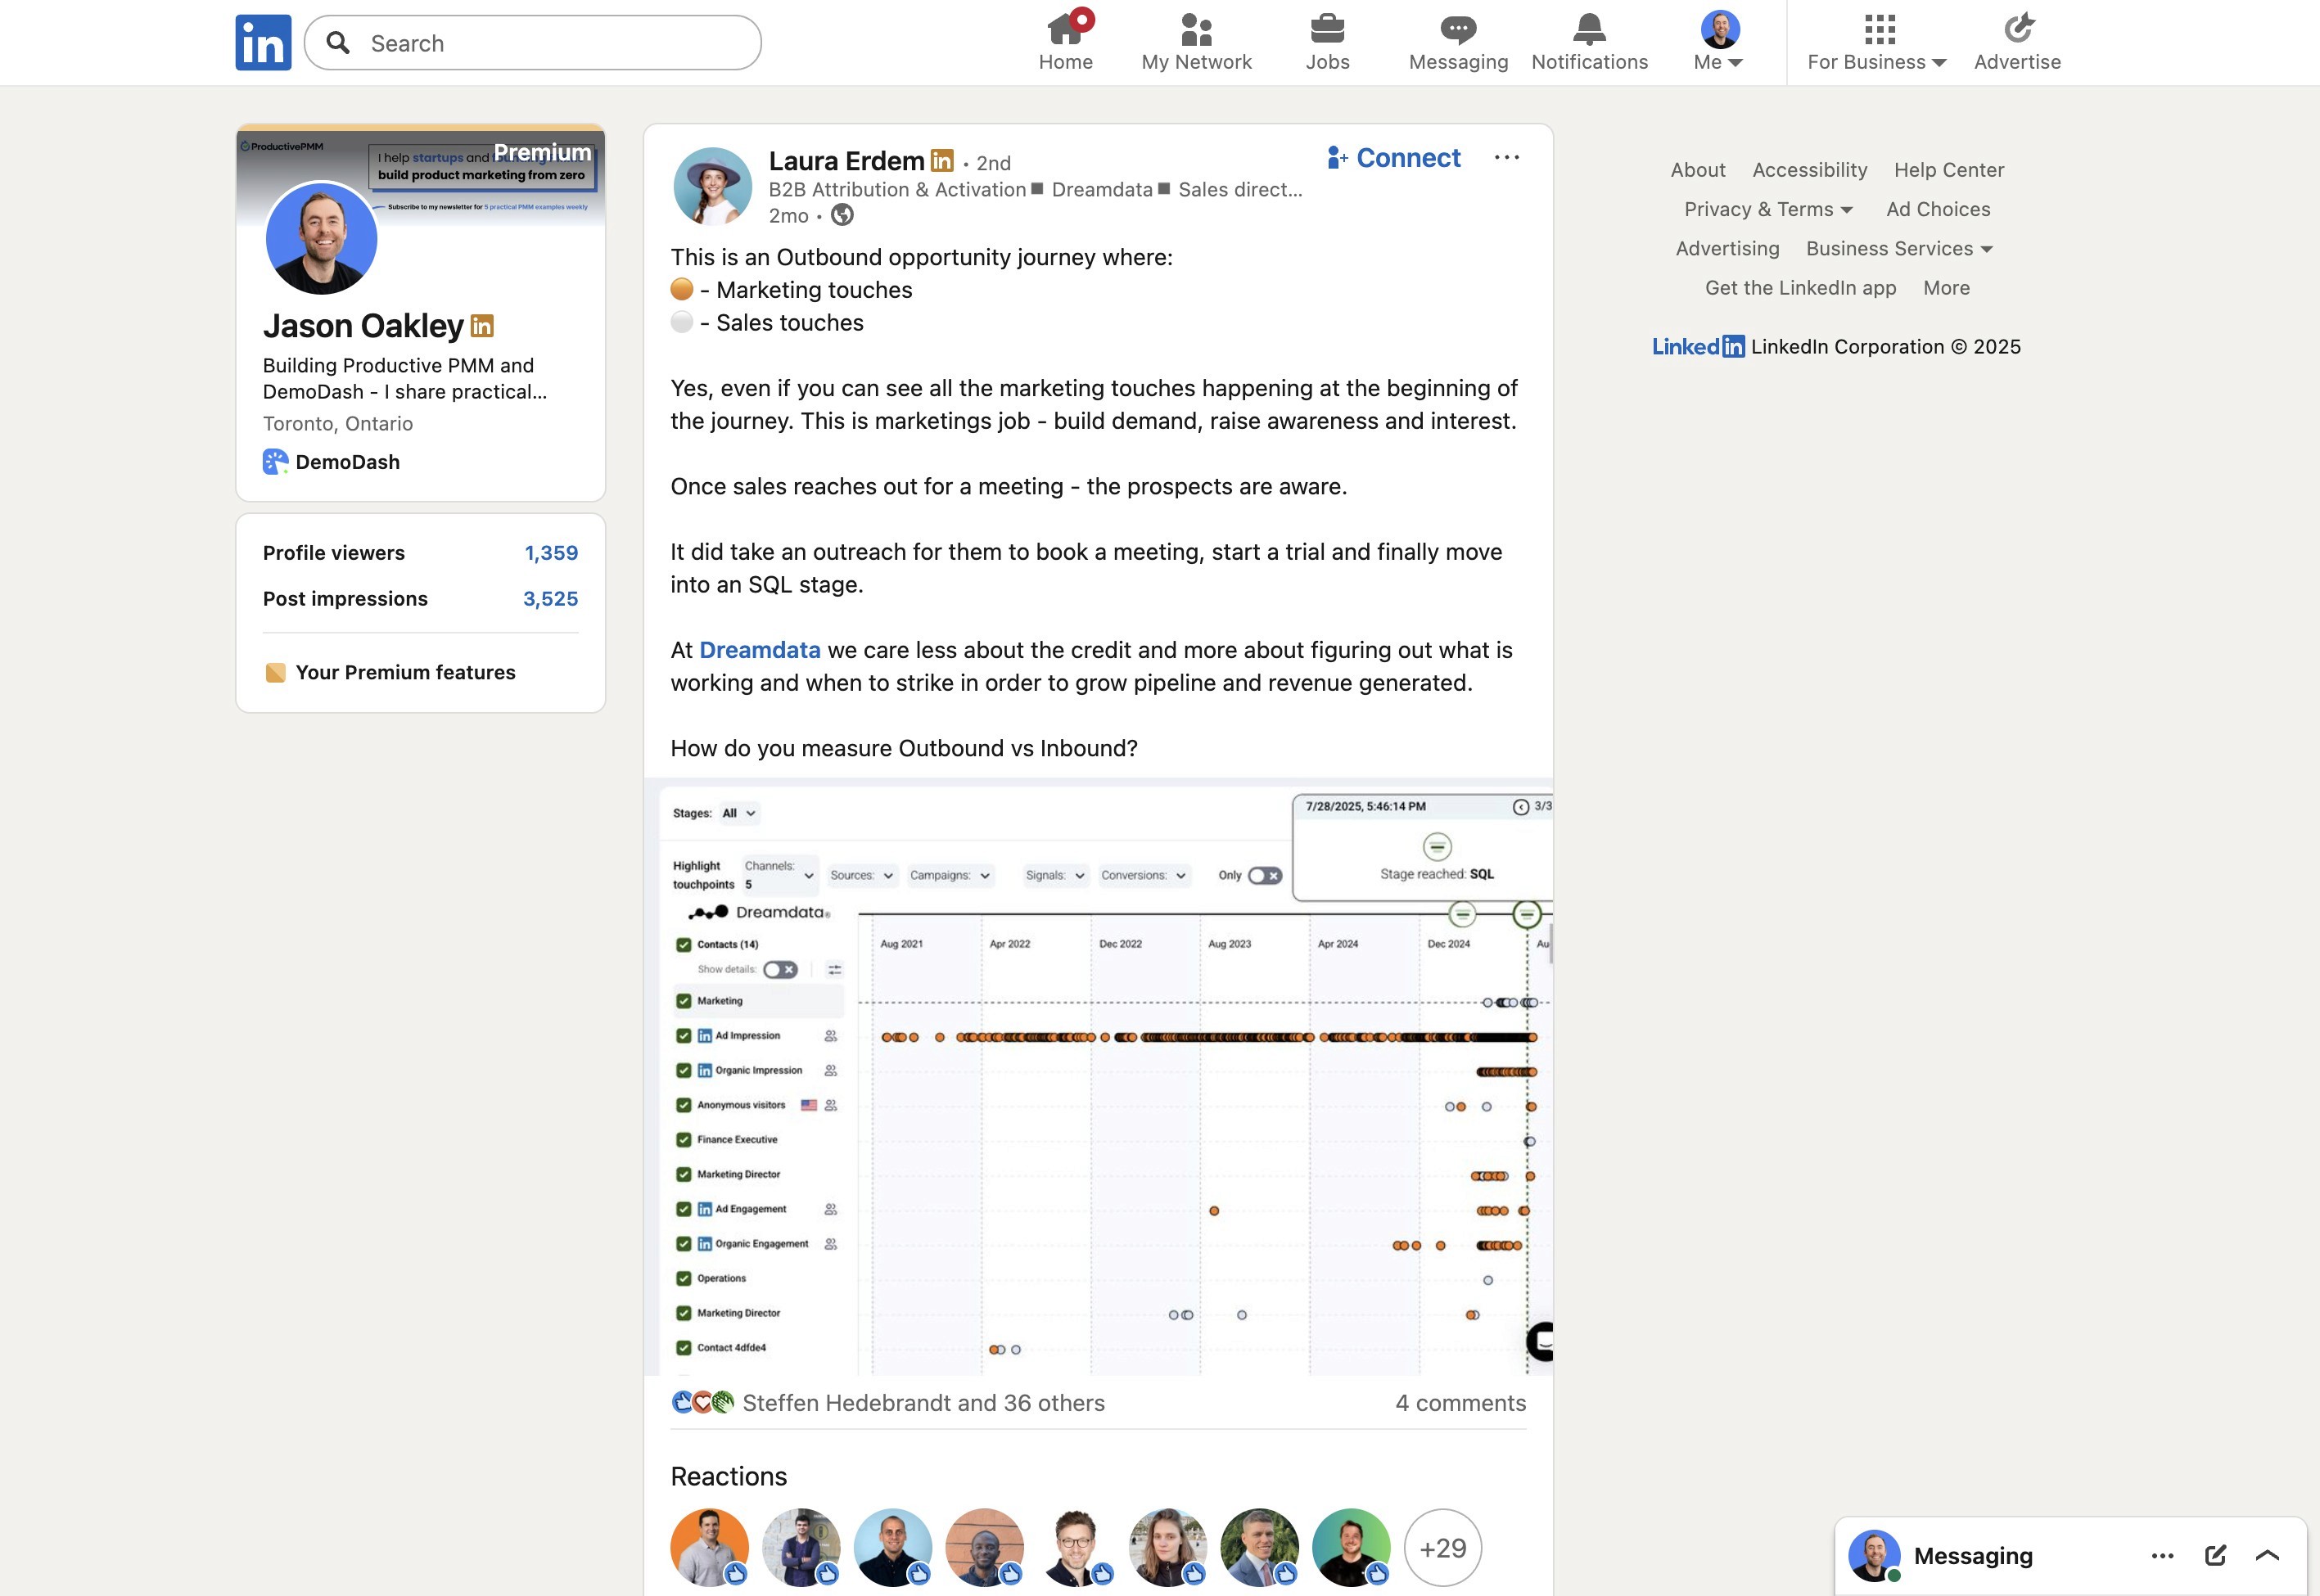
Task: Click the LinkedIn logo home icon
Action: click(x=263, y=43)
